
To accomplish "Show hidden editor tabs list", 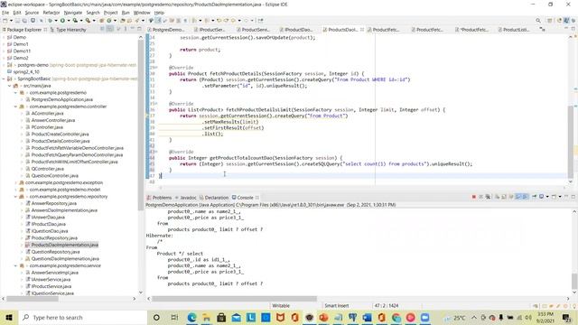I will 542,29.
